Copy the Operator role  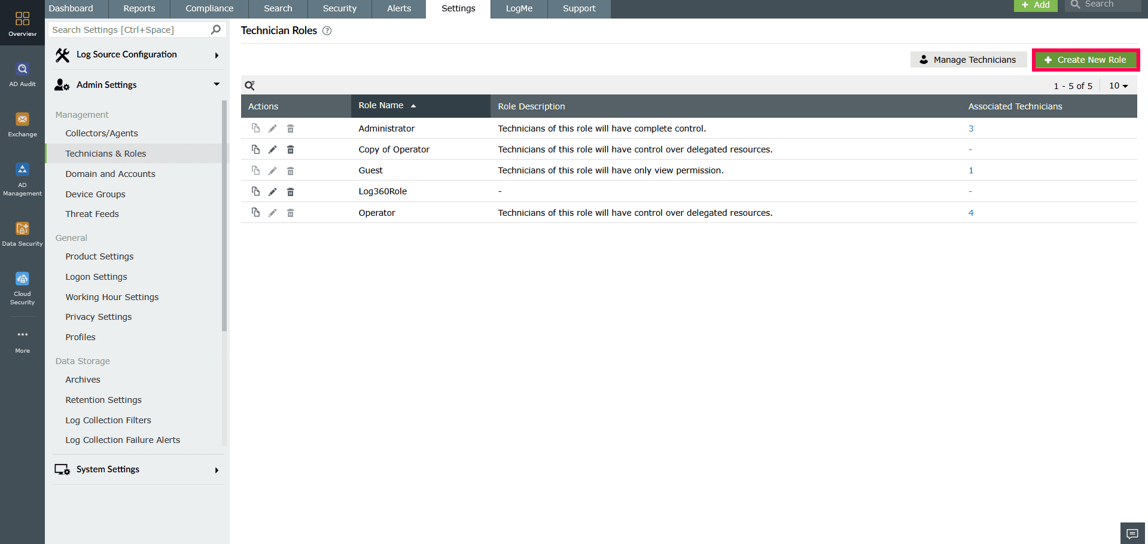click(256, 212)
